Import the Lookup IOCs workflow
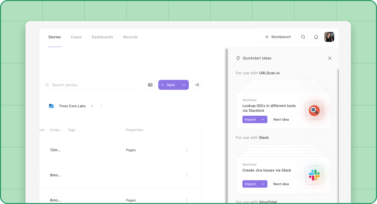Screen dimensions: 377x204 tap(250, 120)
